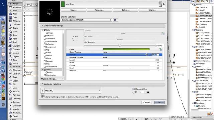This screenshot has width=214, height=120.
Task: Enable the Reflection channel checkbox
Action: tap(44, 44)
